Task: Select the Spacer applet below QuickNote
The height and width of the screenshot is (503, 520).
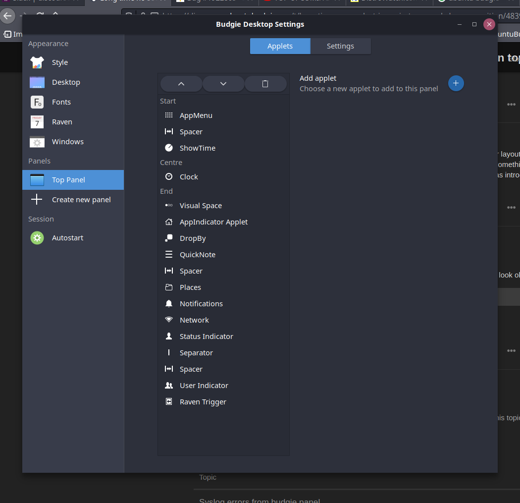Action: coord(223,271)
